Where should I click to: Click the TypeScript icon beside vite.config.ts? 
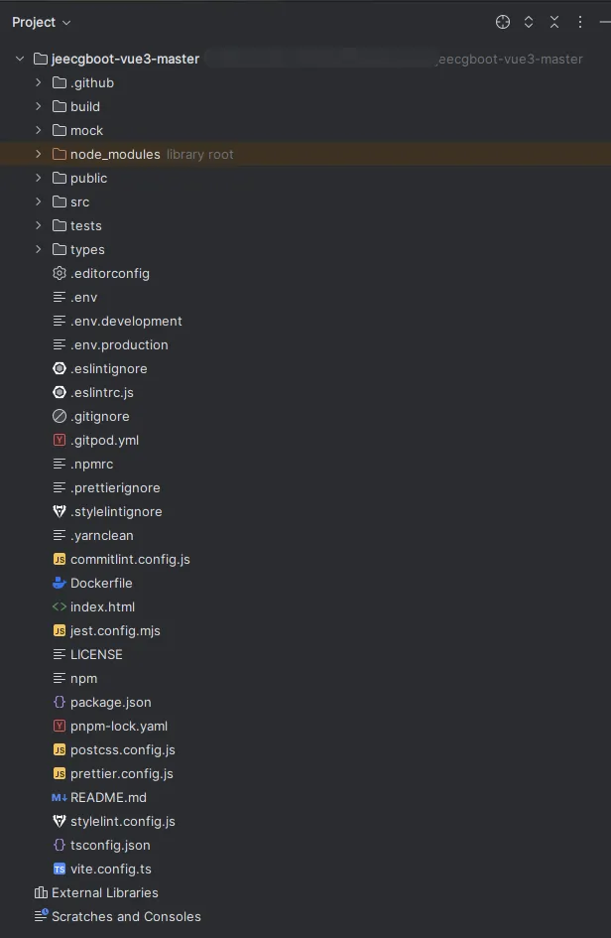60,869
